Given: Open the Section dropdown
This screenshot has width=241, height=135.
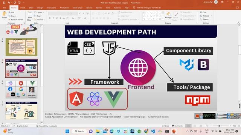Looking at the screenshot, I should point(39,19).
